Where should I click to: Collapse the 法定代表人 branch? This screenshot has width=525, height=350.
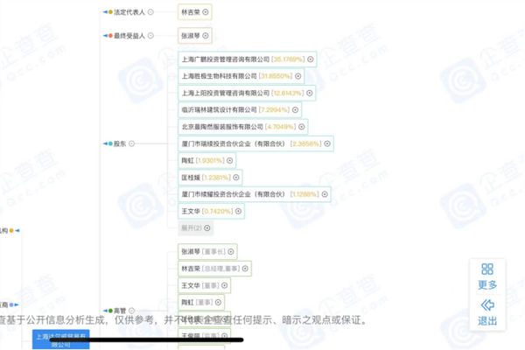[x=150, y=12]
